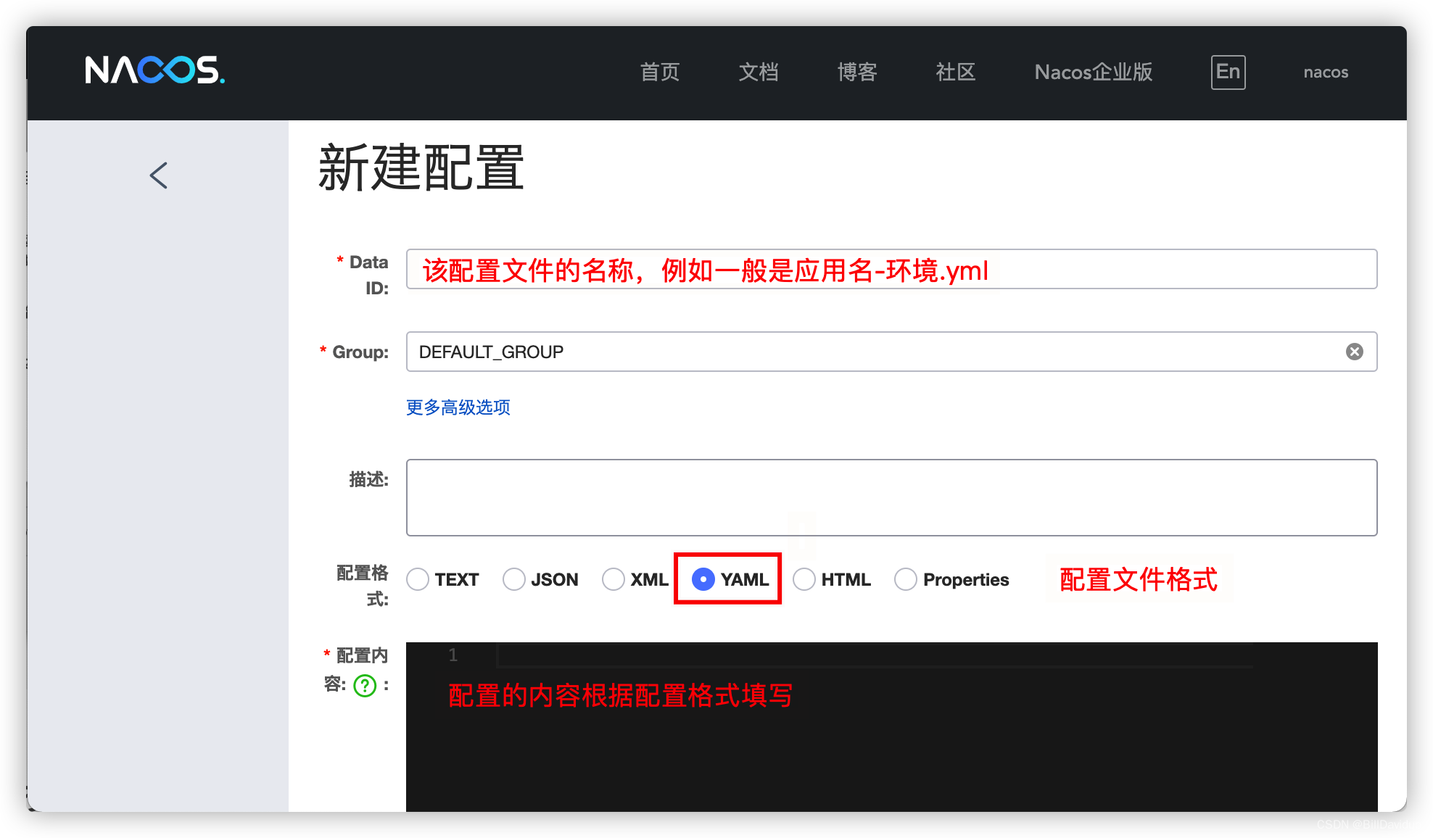Go back using the left arrow icon
This screenshot has width=1433, height=838.
[x=159, y=175]
